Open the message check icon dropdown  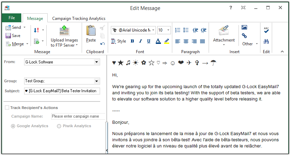43,41
